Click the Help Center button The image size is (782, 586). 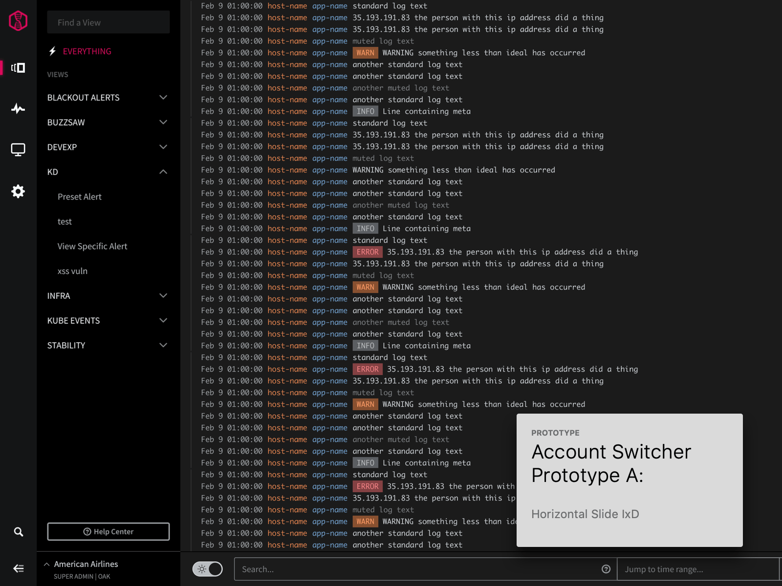pyautogui.click(x=109, y=532)
